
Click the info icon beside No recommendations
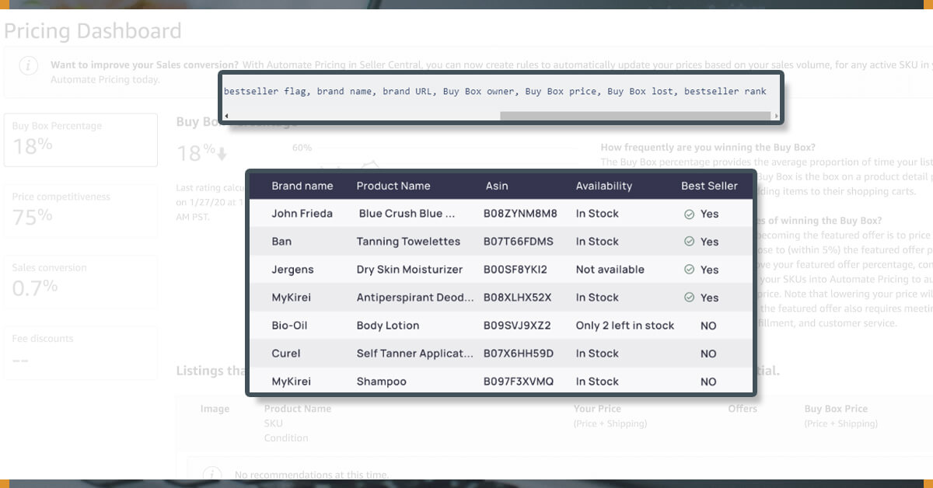coord(211,474)
